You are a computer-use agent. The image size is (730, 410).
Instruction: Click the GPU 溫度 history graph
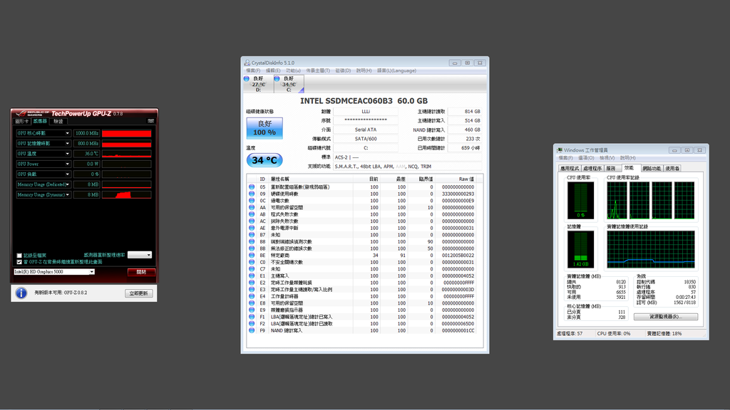click(x=127, y=154)
